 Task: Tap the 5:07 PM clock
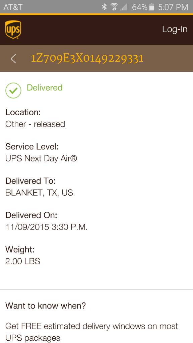pyautogui.click(x=173, y=7)
